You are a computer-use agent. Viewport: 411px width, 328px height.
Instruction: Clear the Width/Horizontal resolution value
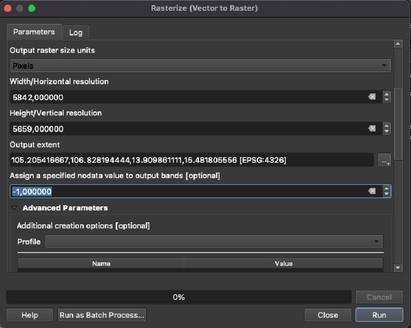[372, 97]
